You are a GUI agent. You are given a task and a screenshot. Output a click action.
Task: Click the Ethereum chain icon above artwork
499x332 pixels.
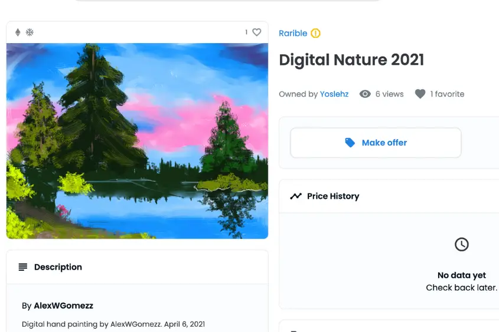(18, 32)
